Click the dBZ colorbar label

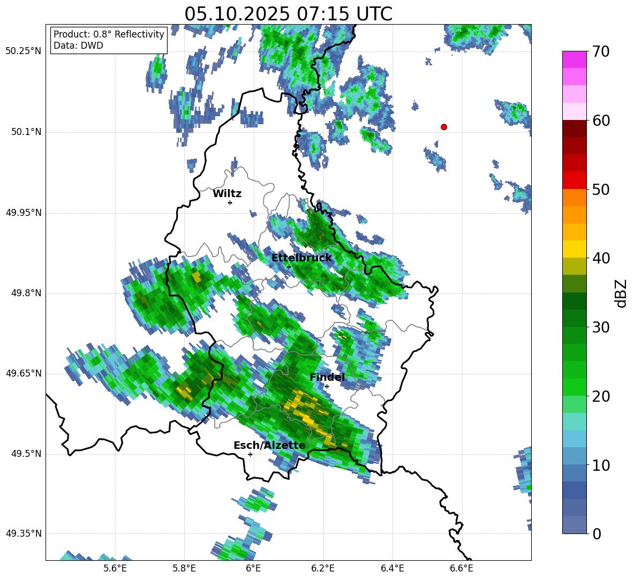[x=621, y=293]
